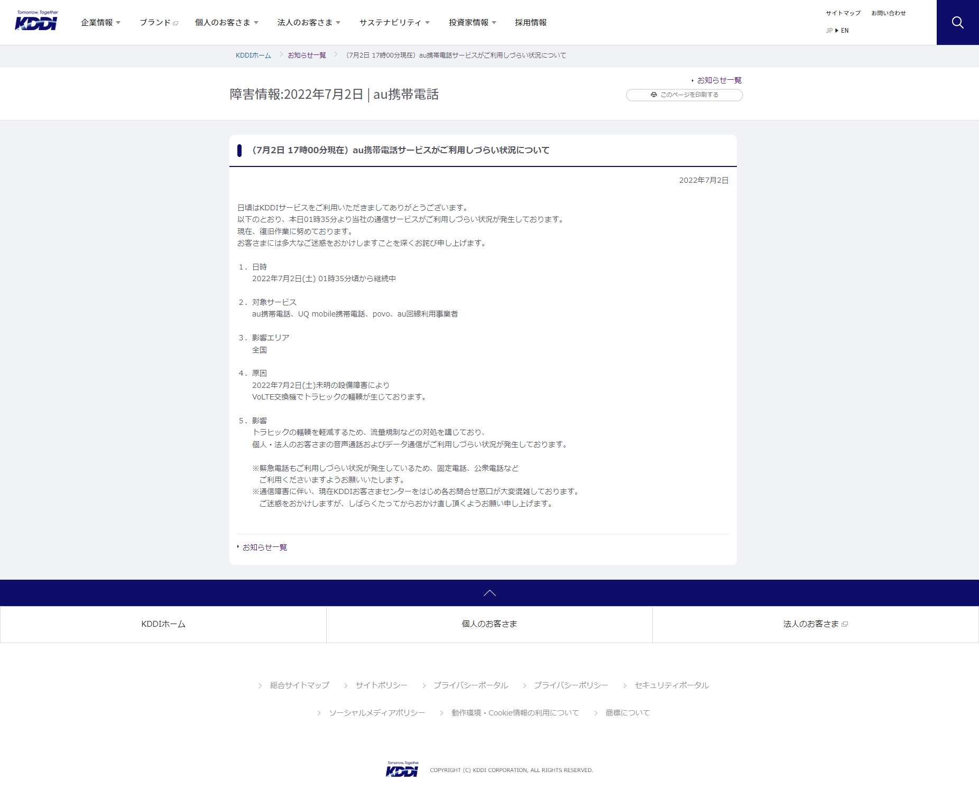Expand the 個人のお客さま header dropdown
979x790 pixels.
click(226, 23)
